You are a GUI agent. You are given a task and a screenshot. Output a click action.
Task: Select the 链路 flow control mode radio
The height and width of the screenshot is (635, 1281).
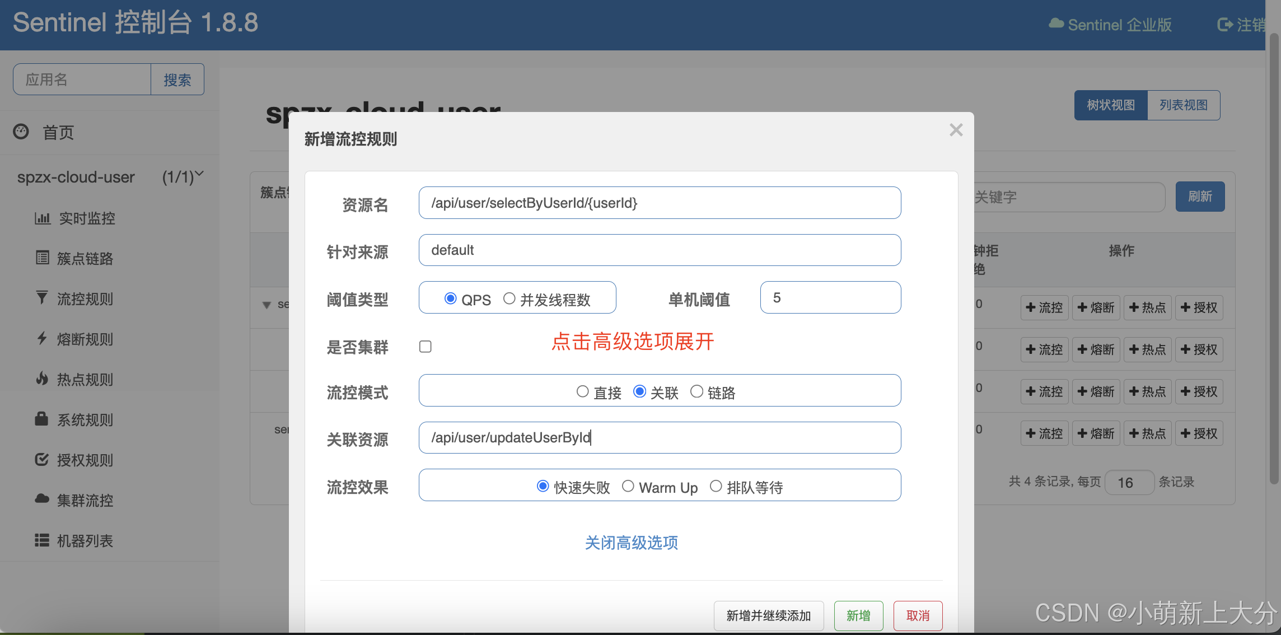[696, 391]
